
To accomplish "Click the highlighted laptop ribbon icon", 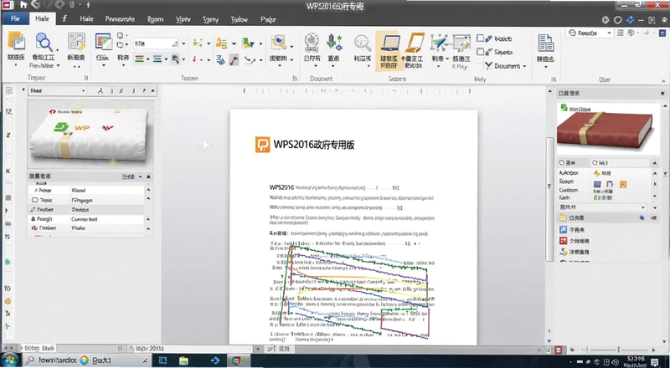I will coord(389,43).
